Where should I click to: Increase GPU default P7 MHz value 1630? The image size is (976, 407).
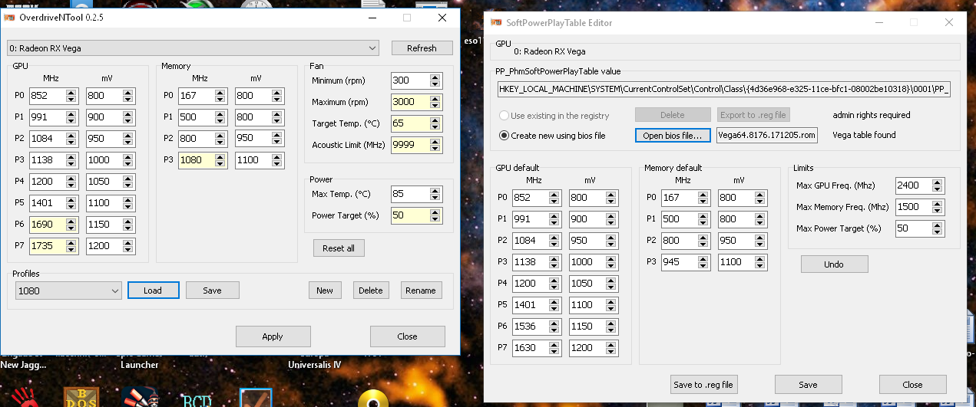pyautogui.click(x=554, y=345)
